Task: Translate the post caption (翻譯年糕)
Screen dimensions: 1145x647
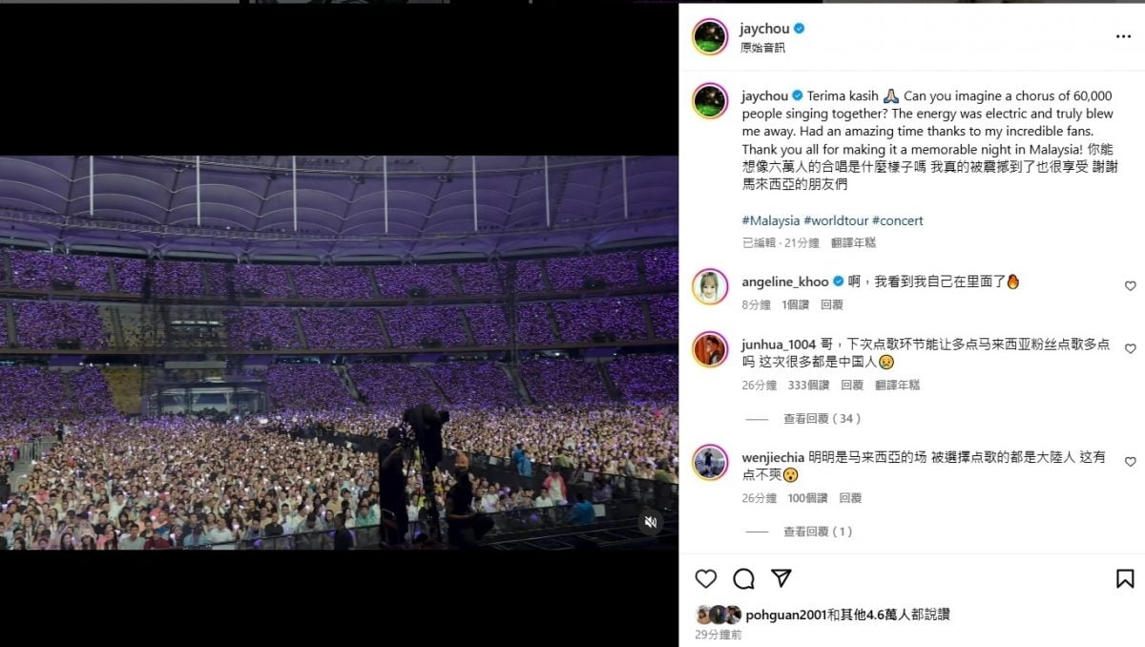Action: pos(853,243)
